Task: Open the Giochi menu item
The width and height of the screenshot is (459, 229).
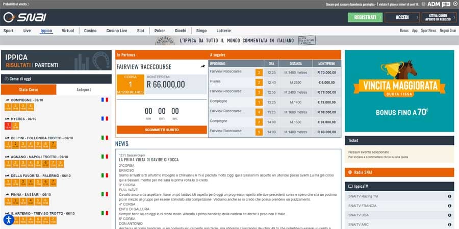Action: (x=181, y=31)
